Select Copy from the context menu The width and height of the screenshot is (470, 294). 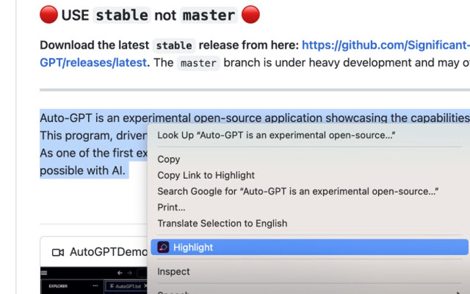click(x=168, y=159)
